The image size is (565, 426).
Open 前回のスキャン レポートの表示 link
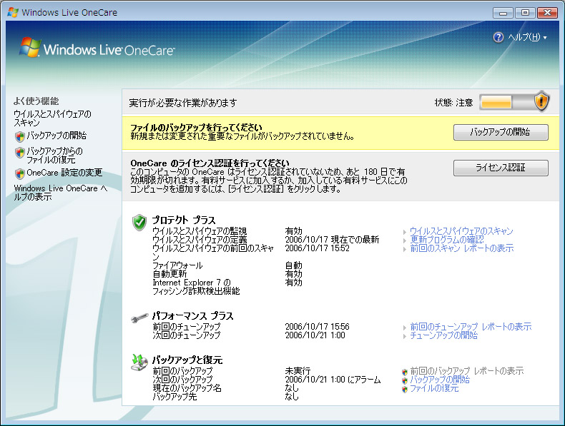point(462,248)
